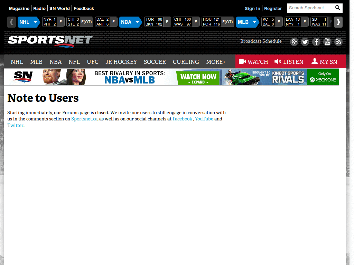The image size is (354, 265).
Task: Open the CHI vs WAS score box
Action: point(186,22)
